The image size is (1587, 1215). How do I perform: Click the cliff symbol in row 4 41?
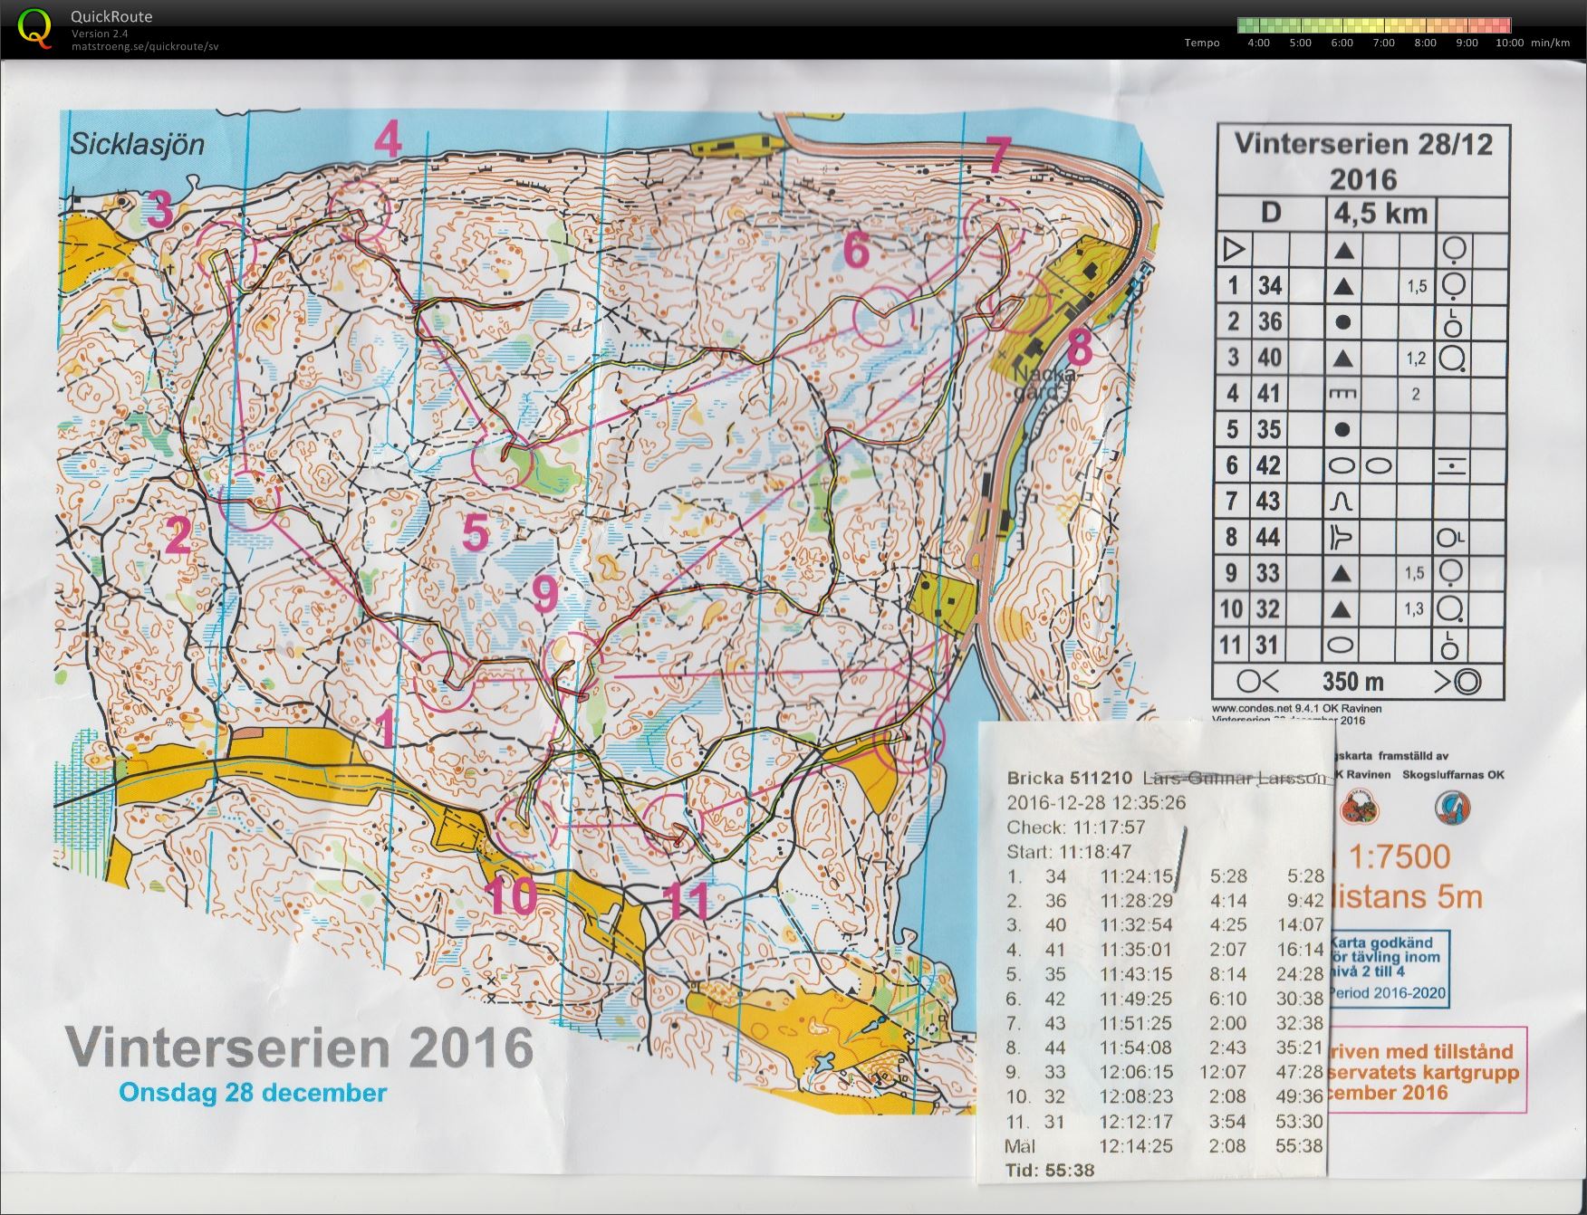pyautogui.click(x=1343, y=393)
